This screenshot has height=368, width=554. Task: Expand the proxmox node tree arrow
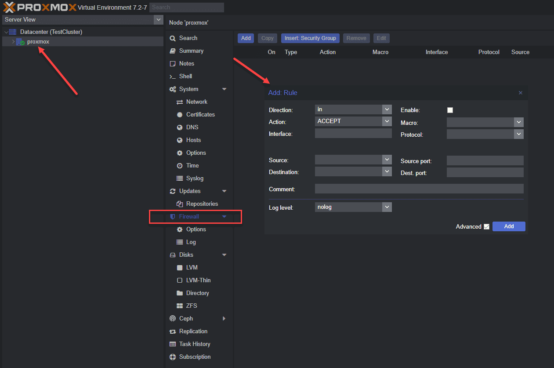point(13,41)
